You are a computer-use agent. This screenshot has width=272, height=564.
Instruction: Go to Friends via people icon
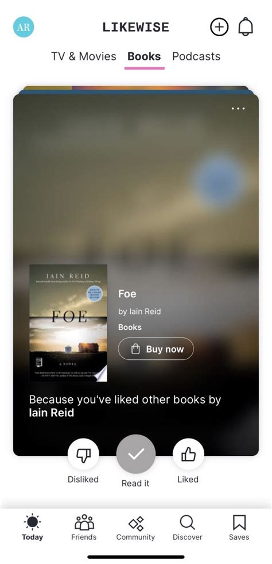(84, 527)
